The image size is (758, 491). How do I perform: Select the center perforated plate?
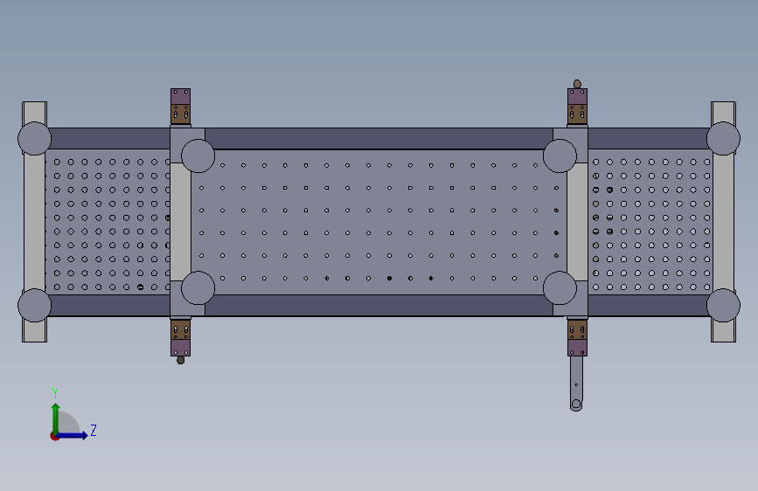tap(379, 222)
